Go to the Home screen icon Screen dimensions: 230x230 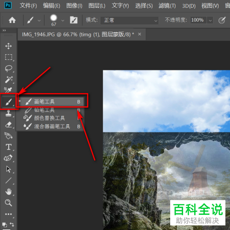click(12, 20)
